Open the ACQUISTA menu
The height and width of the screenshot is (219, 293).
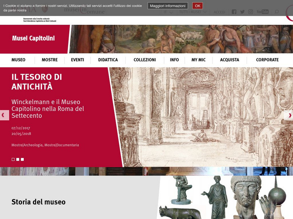[x=230, y=60]
